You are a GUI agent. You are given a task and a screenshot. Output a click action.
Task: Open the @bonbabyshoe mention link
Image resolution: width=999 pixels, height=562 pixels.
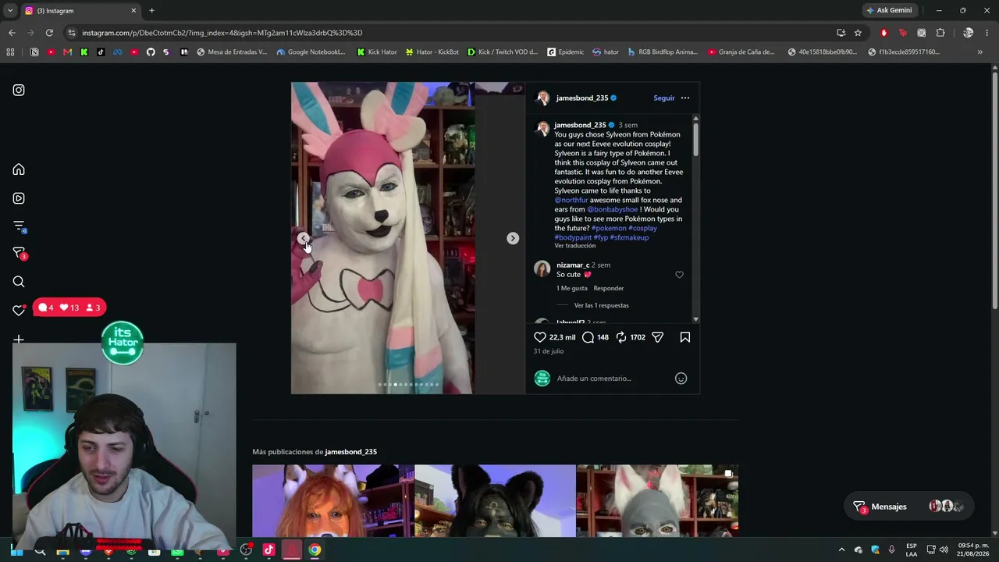613,209
